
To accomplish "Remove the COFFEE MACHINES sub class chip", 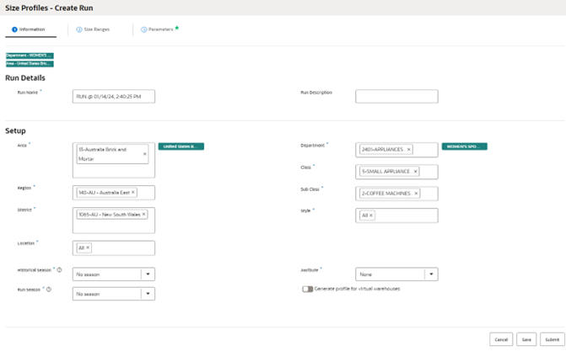I will [x=416, y=194].
